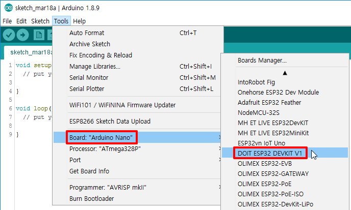
Task: Open the File menu
Action: (x=7, y=21)
